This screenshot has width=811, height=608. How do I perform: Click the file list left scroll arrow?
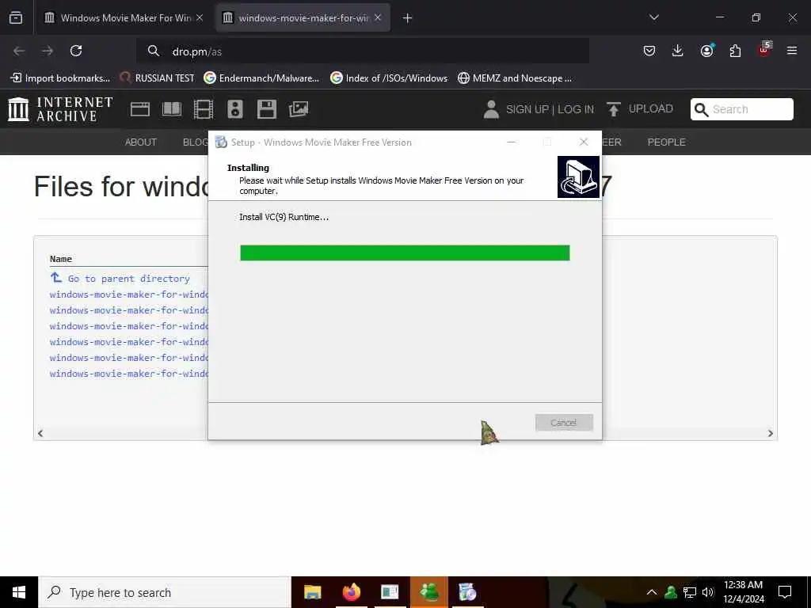coord(40,433)
